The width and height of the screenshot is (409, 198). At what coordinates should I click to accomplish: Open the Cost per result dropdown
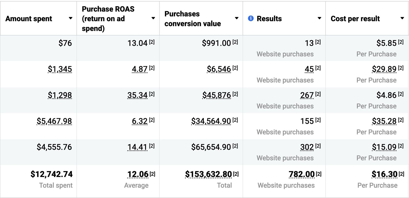(402, 18)
